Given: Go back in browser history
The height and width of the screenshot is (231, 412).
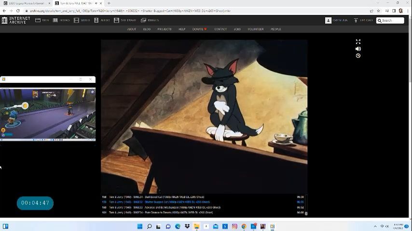Looking at the screenshot, I should coord(4,11).
